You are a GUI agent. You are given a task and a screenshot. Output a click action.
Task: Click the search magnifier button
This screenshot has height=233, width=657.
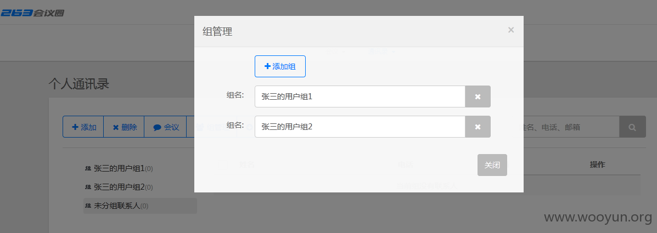[x=632, y=127]
